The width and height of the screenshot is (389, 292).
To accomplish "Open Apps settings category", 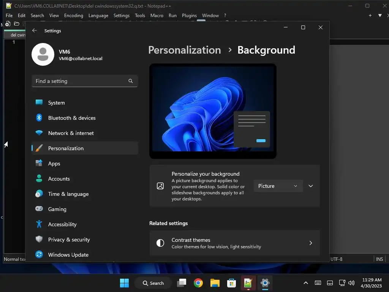I will pyautogui.click(x=85, y=163).
